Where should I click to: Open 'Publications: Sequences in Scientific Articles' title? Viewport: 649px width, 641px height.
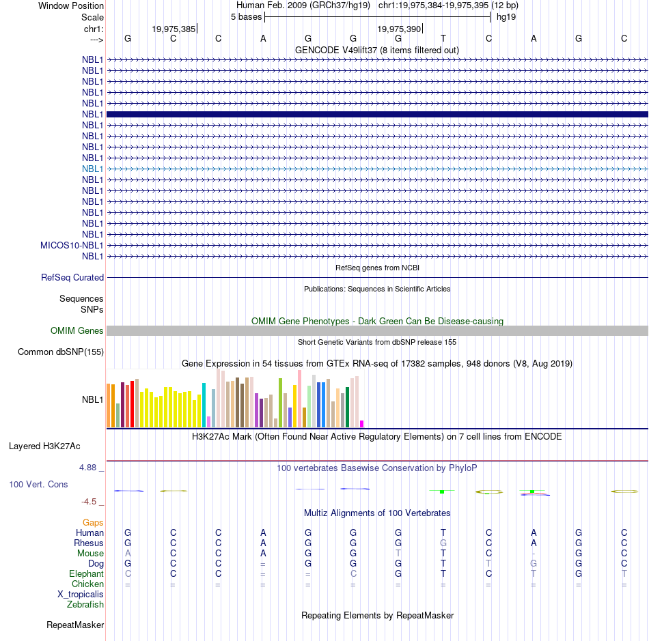coord(377,289)
